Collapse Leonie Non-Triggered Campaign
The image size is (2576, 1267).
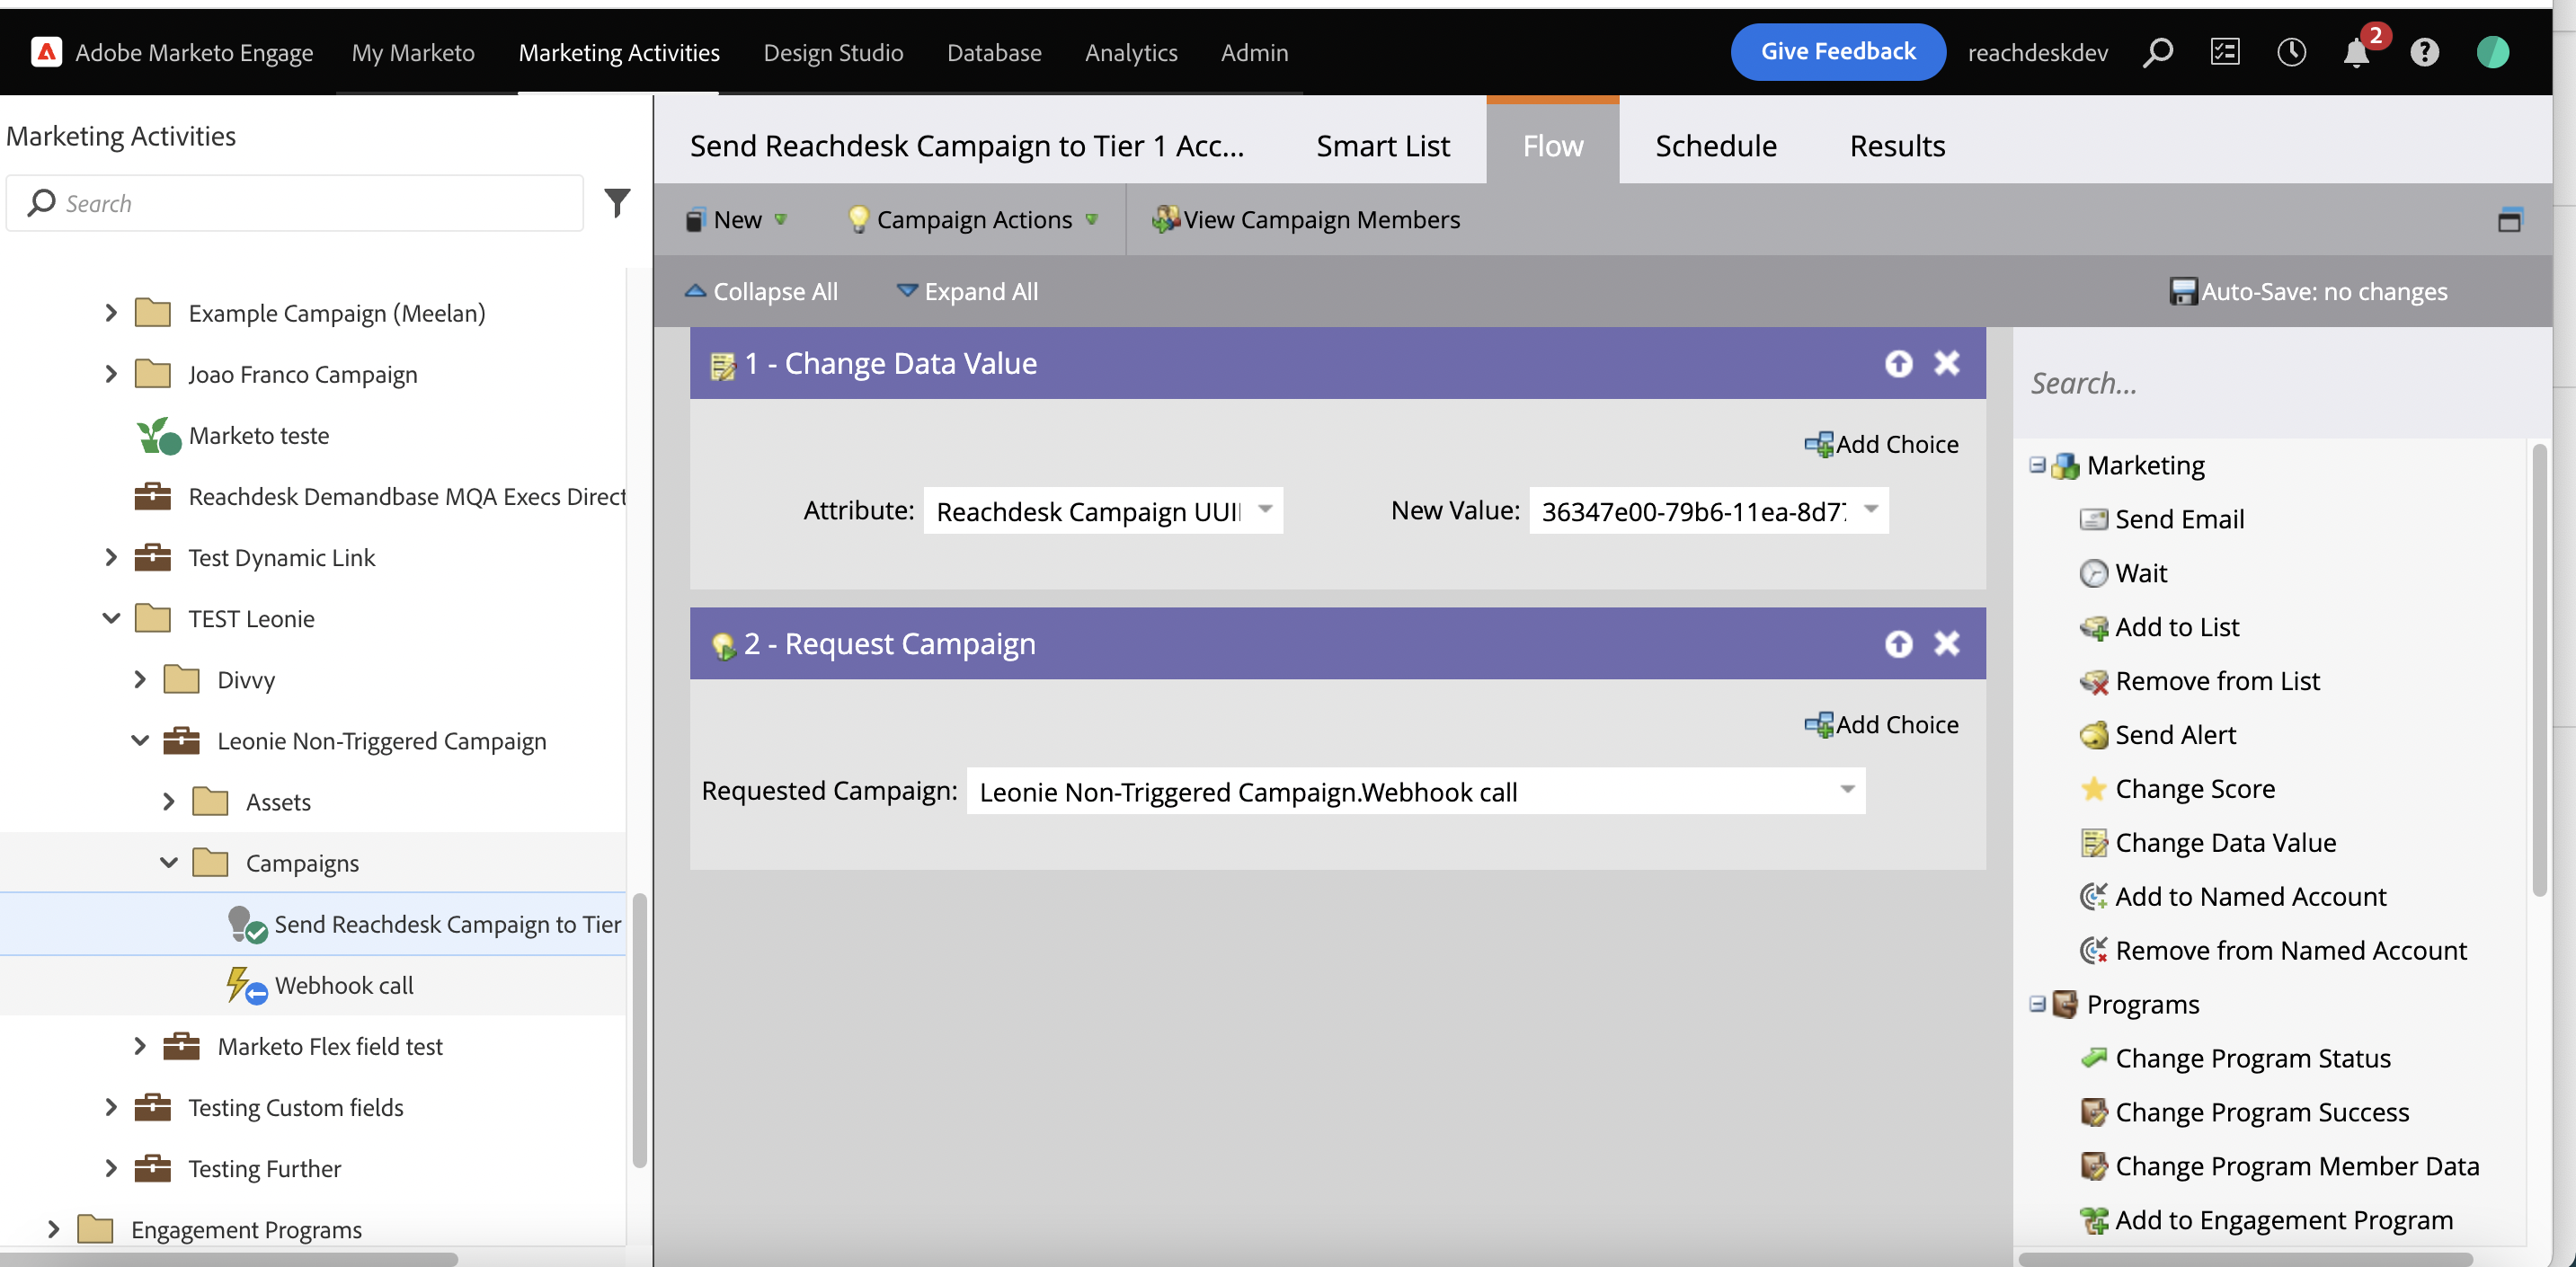point(140,740)
